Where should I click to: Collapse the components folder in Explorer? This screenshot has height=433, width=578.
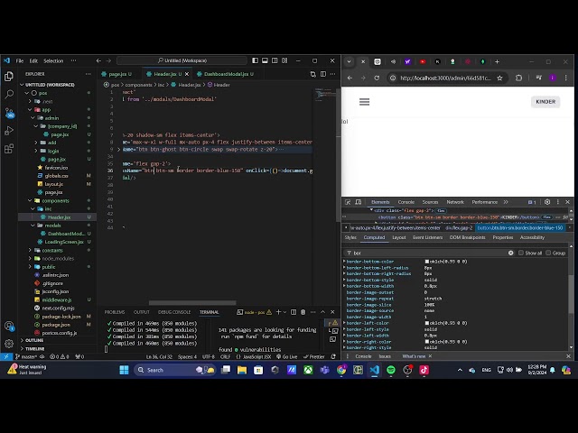point(30,200)
